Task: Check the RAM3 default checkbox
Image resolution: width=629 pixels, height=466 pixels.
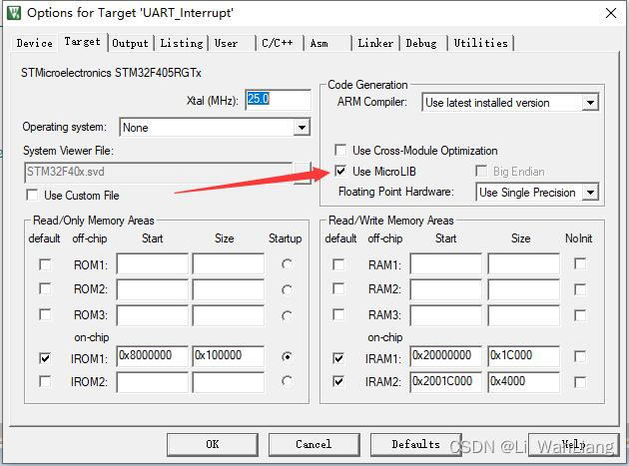Action: [338, 314]
